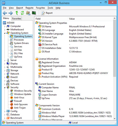Collapse the Operating System tree node
118x126 pixels.
tap(5, 33)
